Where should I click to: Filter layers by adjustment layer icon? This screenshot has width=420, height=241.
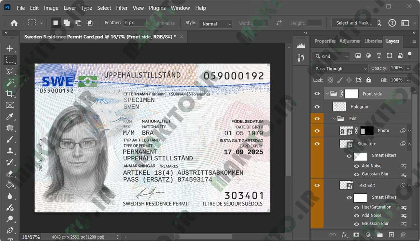[x=368, y=56]
